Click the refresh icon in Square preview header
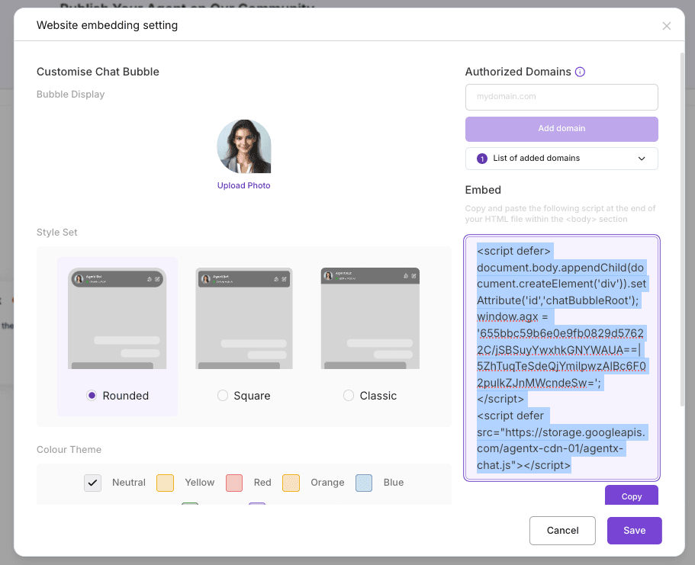 [276, 279]
